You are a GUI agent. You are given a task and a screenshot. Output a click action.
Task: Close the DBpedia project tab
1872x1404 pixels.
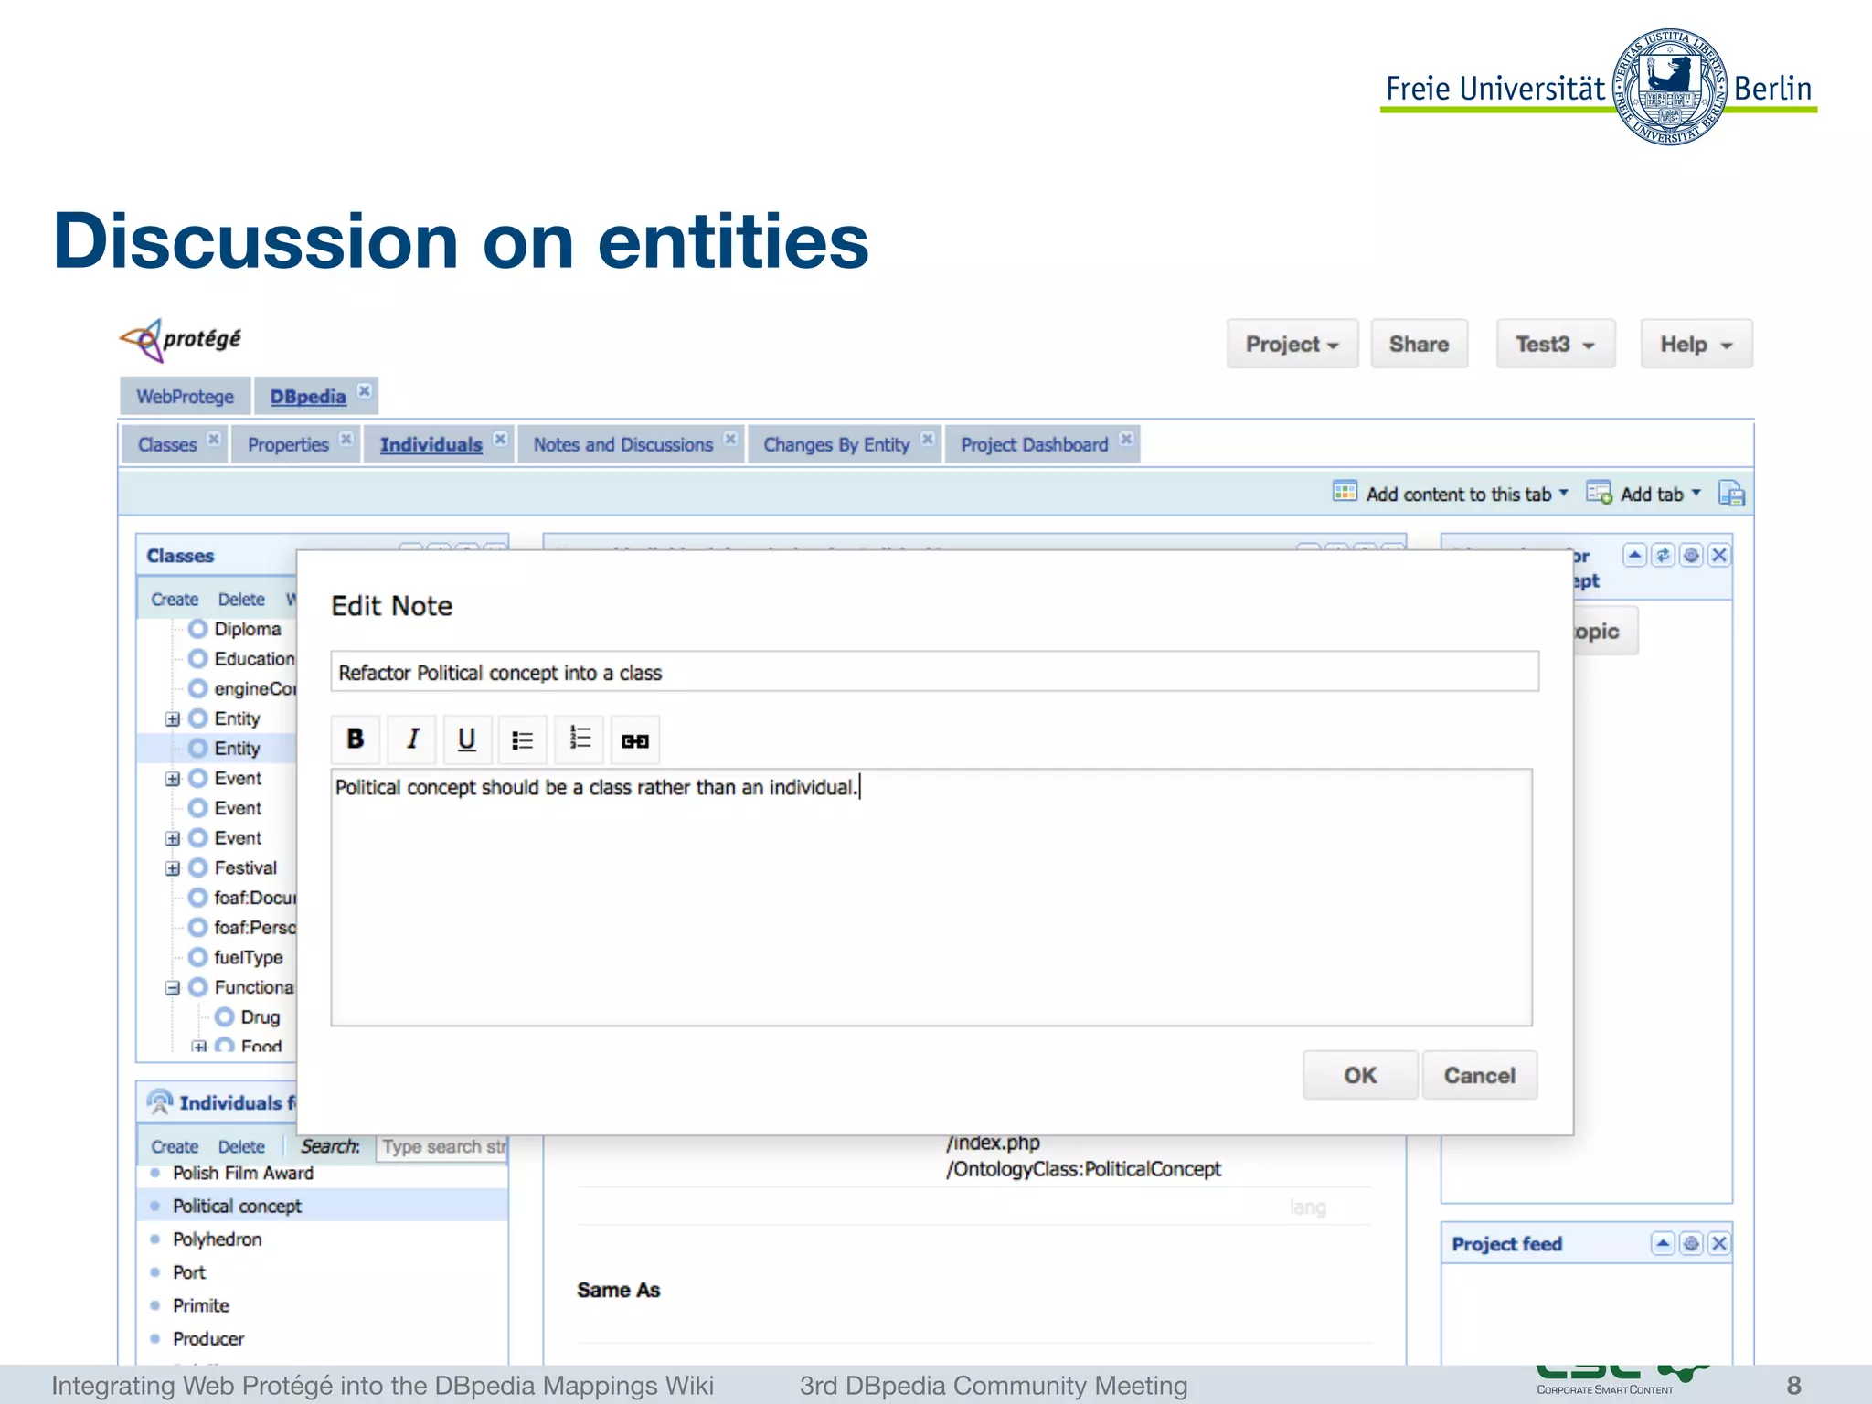click(x=364, y=391)
